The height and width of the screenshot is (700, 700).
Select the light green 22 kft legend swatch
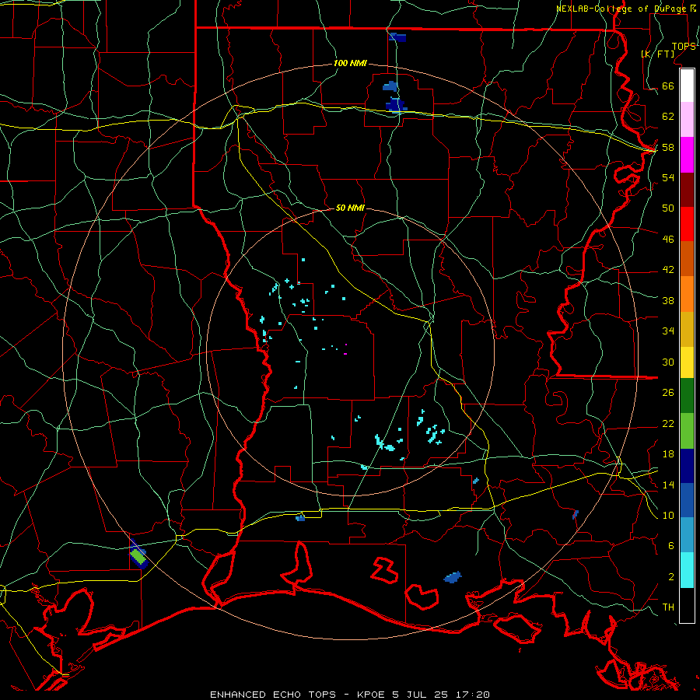click(x=687, y=431)
